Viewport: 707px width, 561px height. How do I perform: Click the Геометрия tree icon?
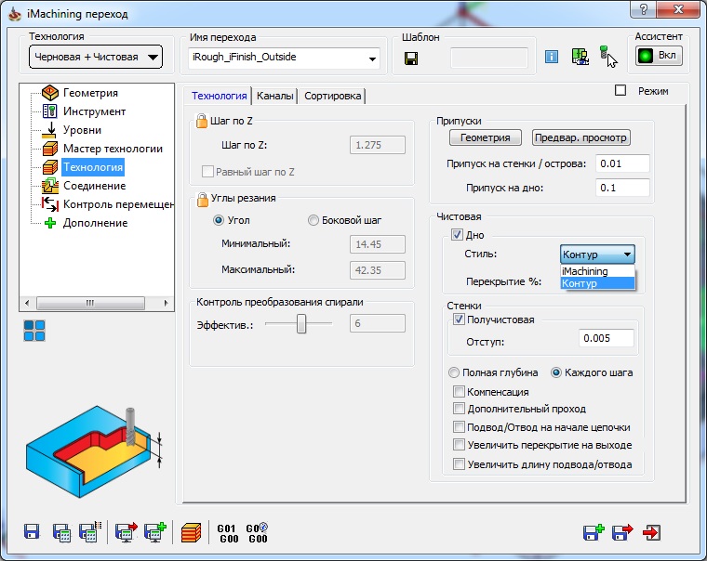50,93
